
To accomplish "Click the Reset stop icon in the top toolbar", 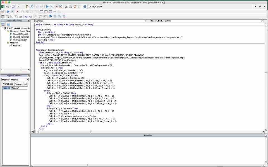I will pyautogui.click(x=56, y=7).
